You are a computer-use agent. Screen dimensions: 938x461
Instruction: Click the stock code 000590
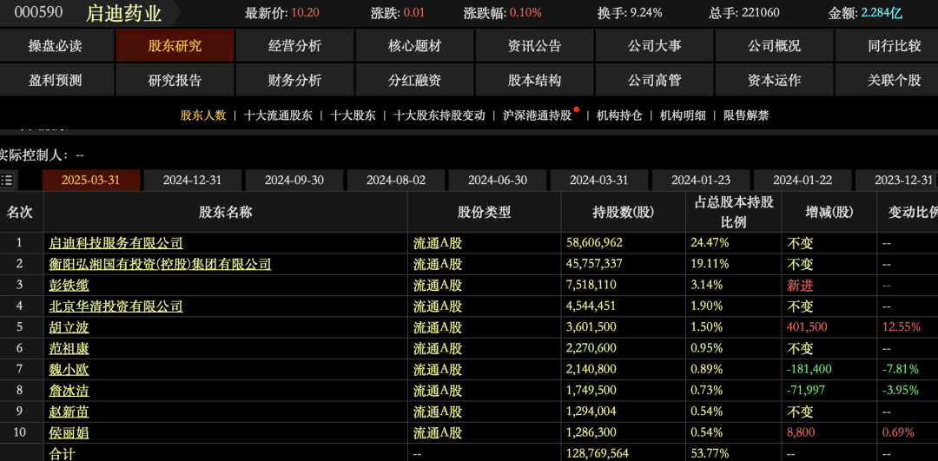coord(39,12)
